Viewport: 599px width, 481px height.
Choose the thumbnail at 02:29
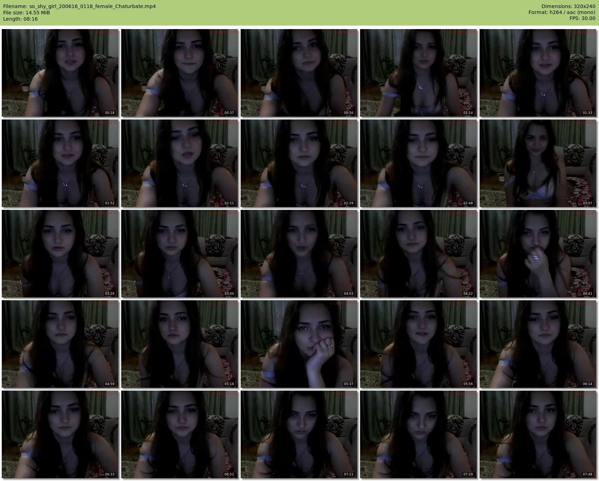click(299, 163)
